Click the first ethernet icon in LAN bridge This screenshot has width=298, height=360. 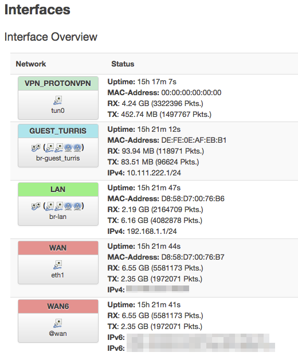click(x=50, y=206)
